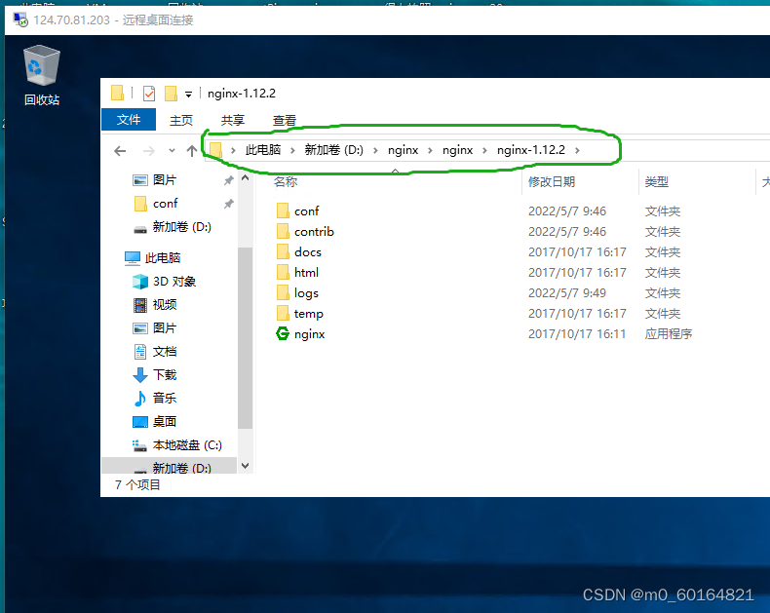
Task: Click the logs folder name
Action: (x=306, y=293)
